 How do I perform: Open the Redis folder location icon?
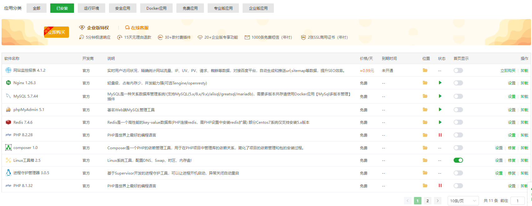(x=425, y=122)
